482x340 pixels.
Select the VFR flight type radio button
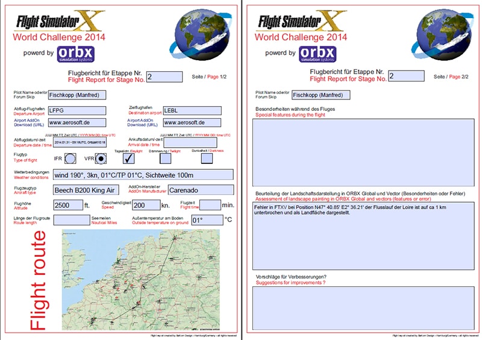pyautogui.click(x=102, y=158)
